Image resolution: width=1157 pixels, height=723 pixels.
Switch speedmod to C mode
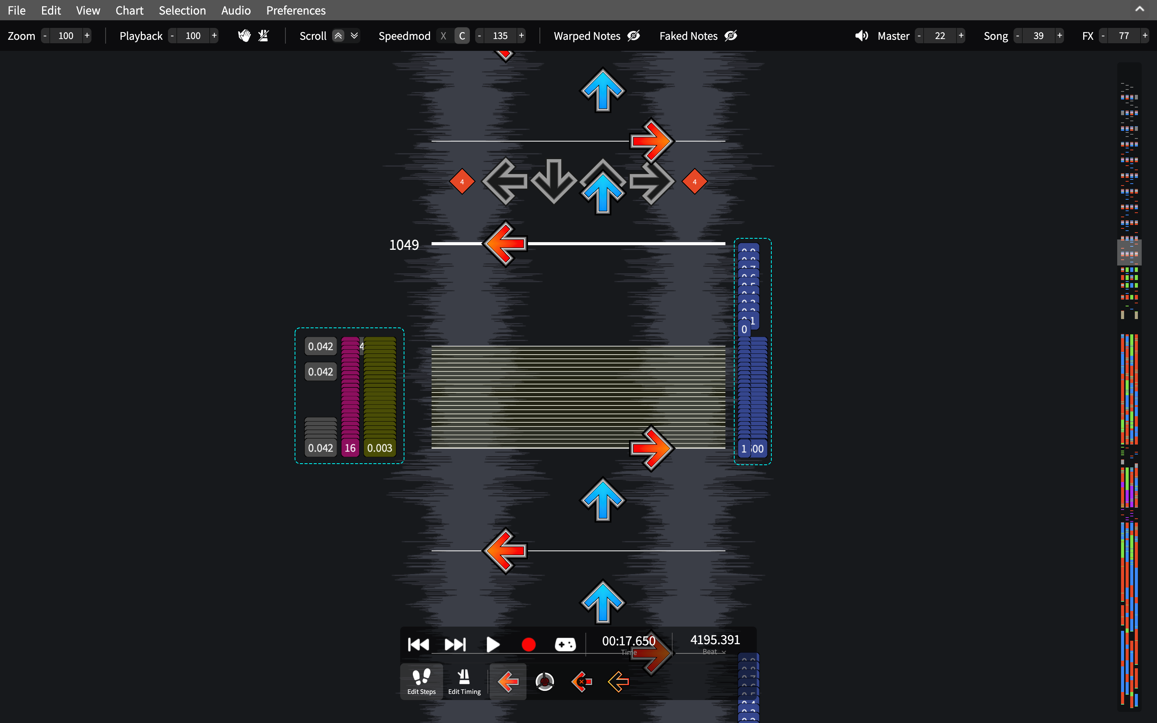pyautogui.click(x=462, y=36)
